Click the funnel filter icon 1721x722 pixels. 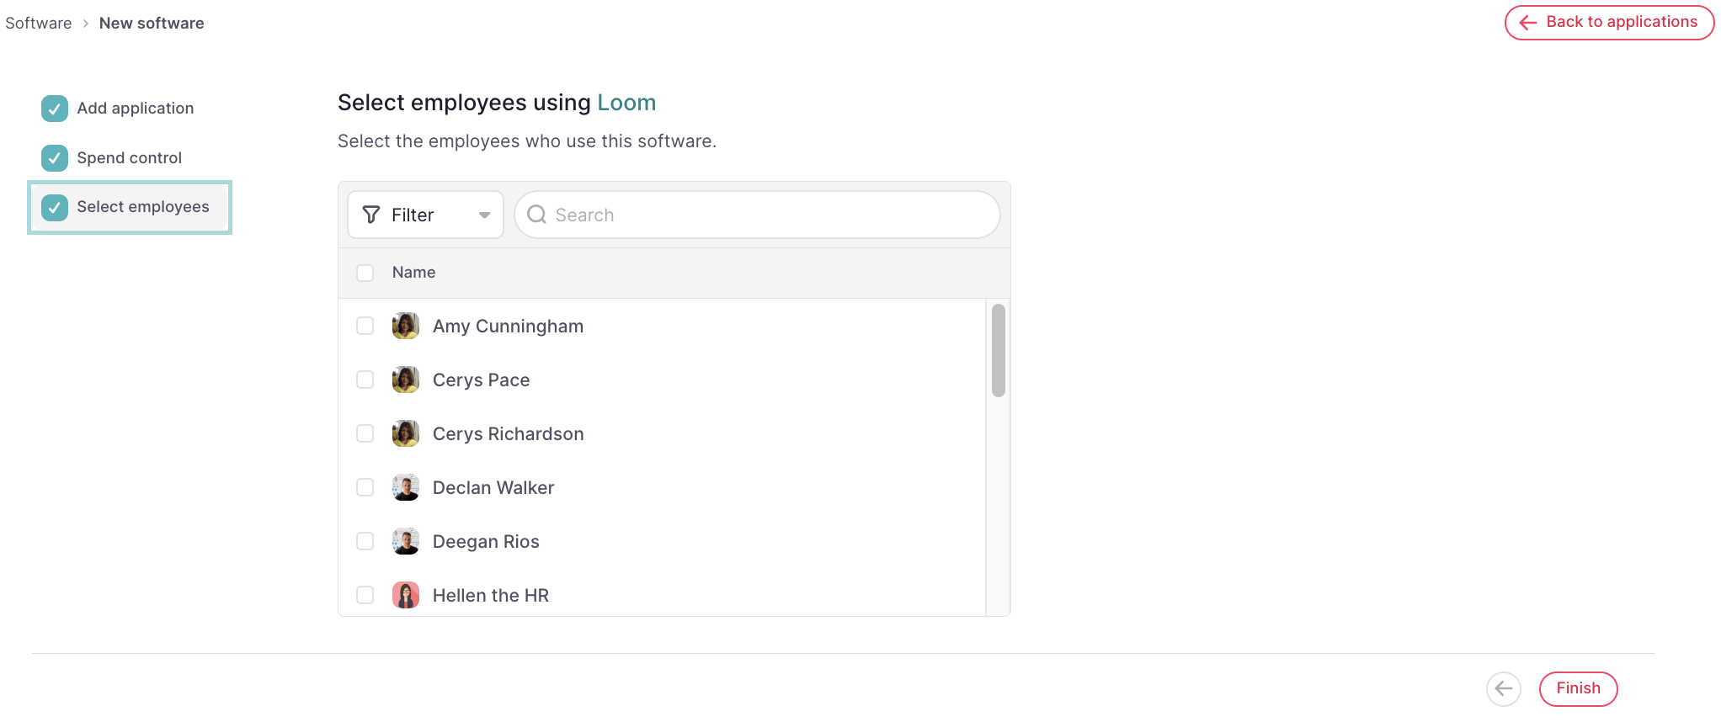pos(371,215)
